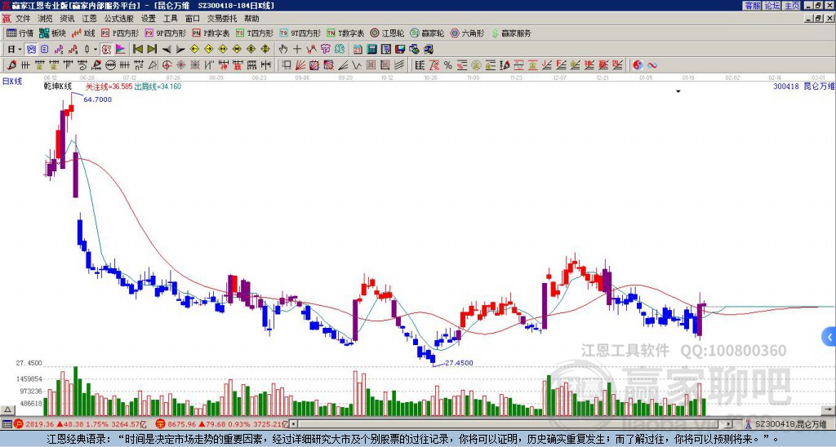Open the 江恩 menu
This screenshot has height=447, width=836.
(89, 19)
